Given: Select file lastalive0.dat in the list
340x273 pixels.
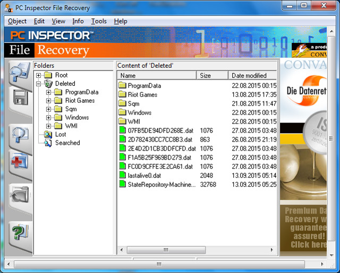Looking at the screenshot, I should [145, 175].
